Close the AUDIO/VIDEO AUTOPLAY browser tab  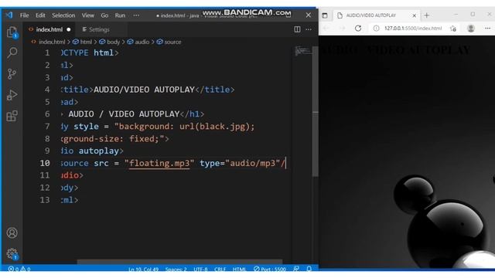click(x=415, y=15)
